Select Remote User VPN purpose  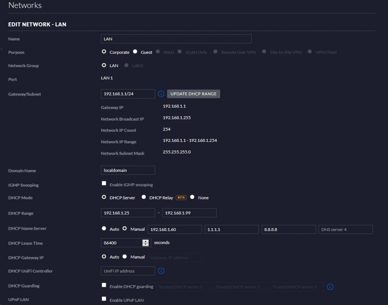(x=215, y=51)
